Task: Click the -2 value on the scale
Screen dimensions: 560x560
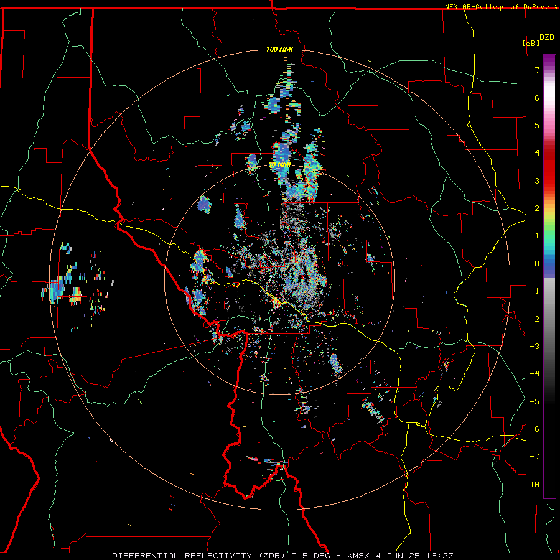Action: click(x=534, y=319)
